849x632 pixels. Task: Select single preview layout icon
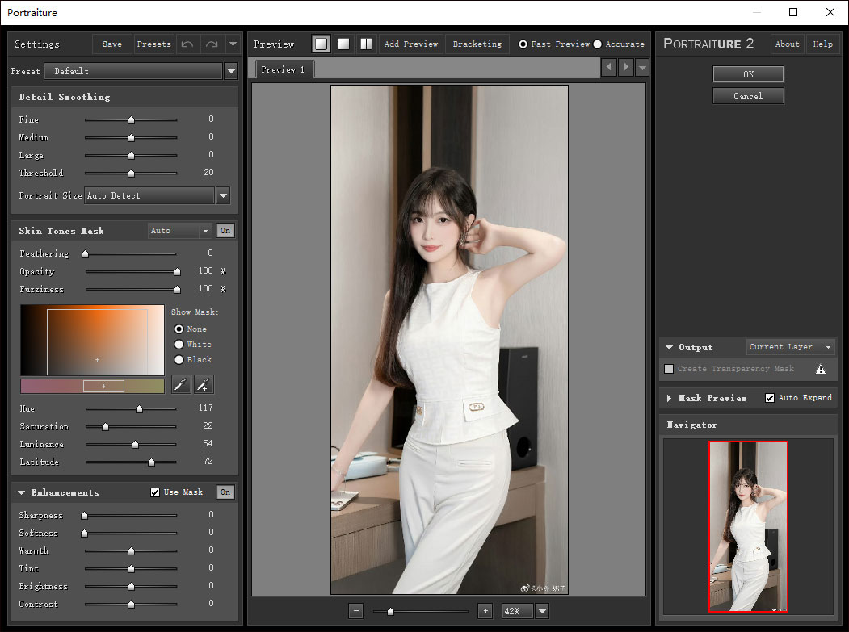pos(322,44)
